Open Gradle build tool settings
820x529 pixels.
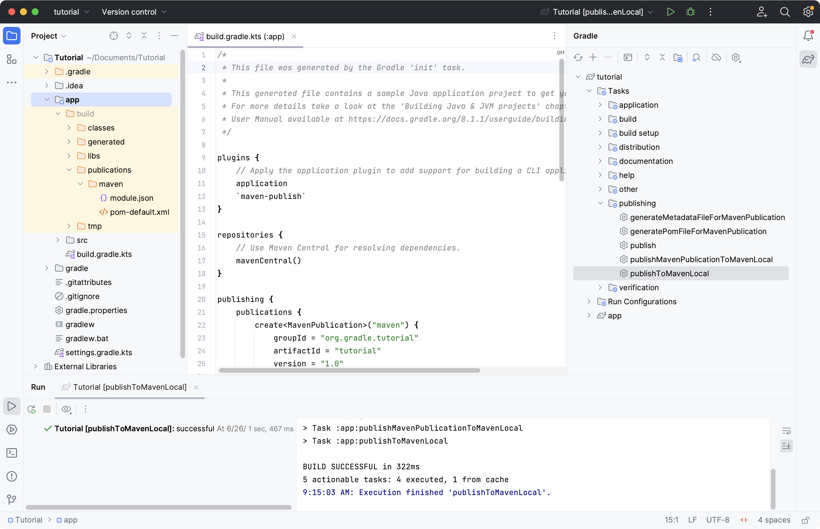tap(736, 57)
